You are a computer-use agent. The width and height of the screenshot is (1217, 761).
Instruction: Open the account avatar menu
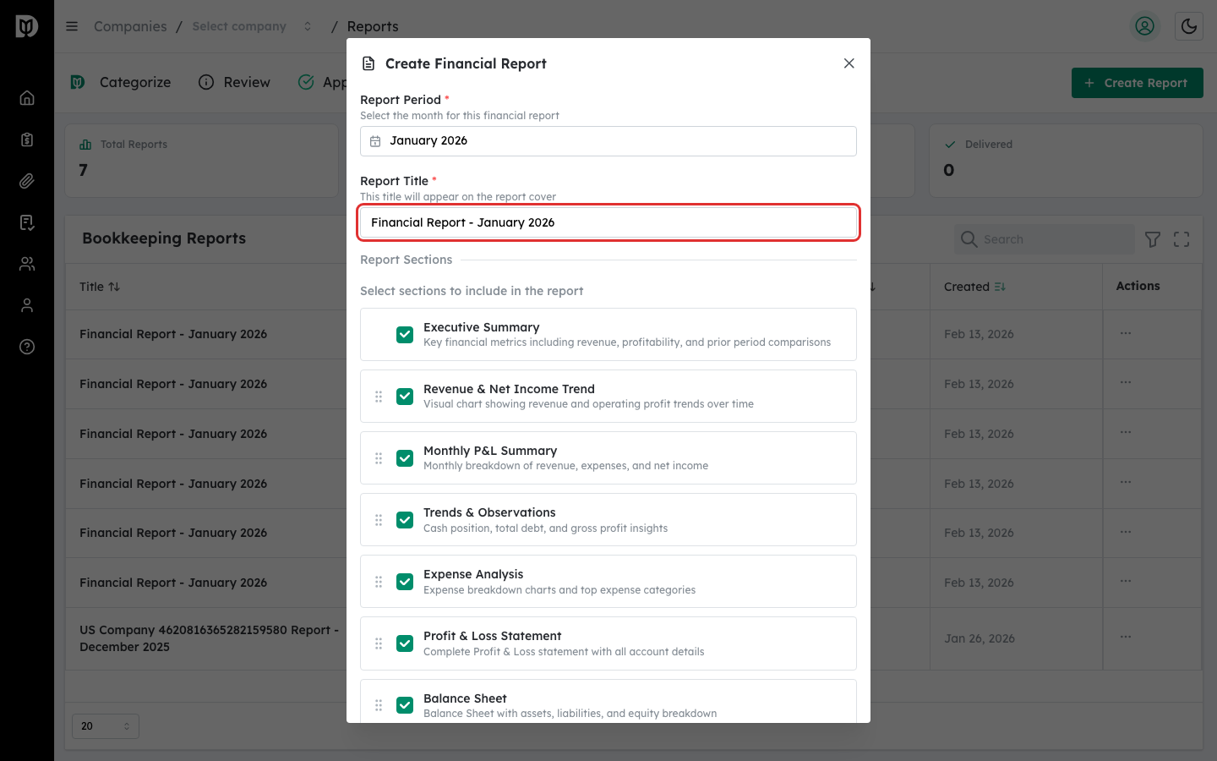(x=1145, y=26)
